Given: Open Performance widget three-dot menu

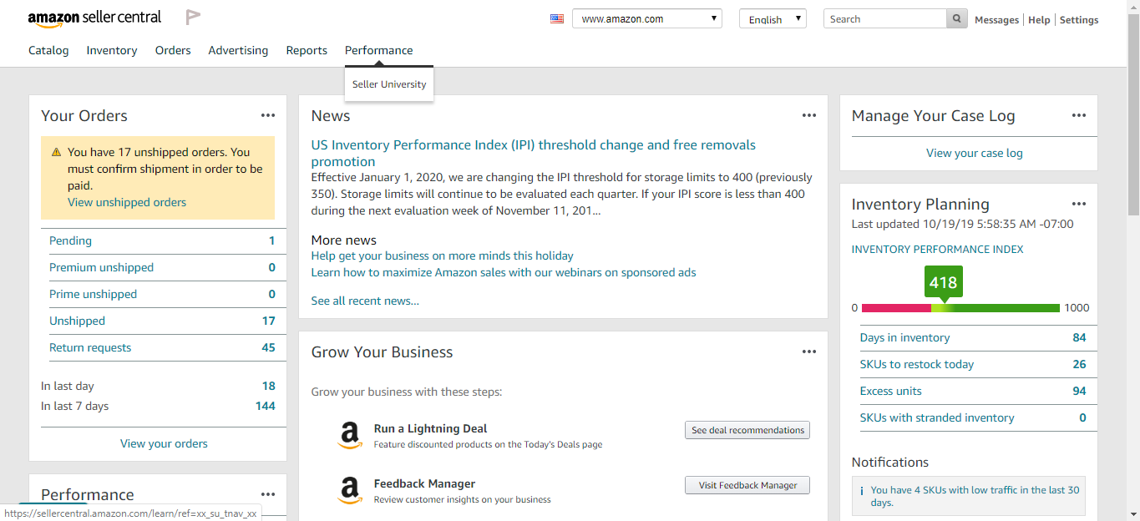Looking at the screenshot, I should 267,495.
